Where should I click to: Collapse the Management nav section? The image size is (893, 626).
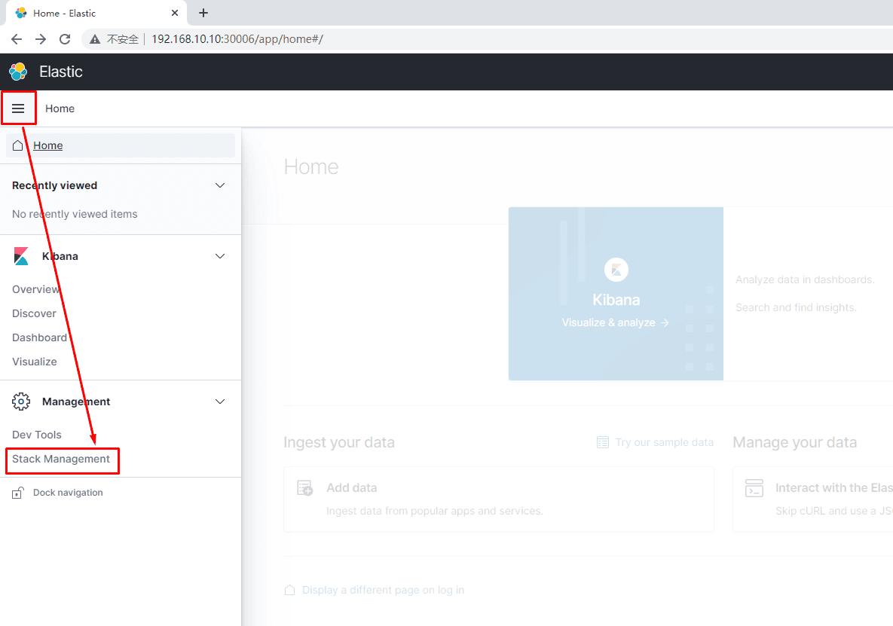pyautogui.click(x=220, y=402)
